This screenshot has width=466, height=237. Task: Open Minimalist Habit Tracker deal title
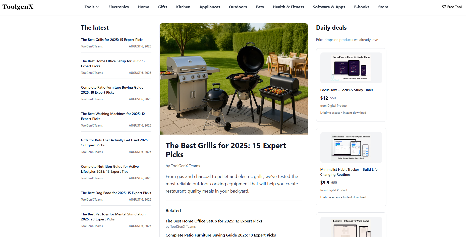(350, 172)
